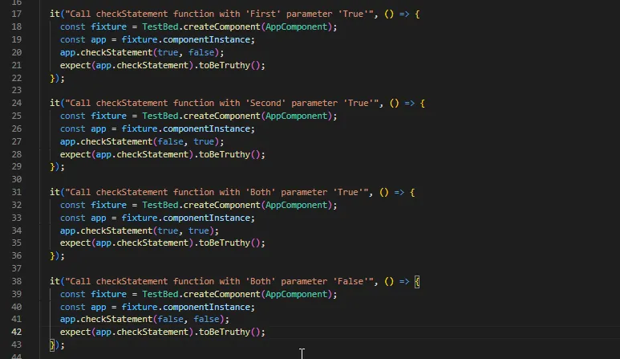Viewport: 620px width, 359px height.
Task: Click the highlighted opening brace on line 38
Action: (x=417, y=281)
